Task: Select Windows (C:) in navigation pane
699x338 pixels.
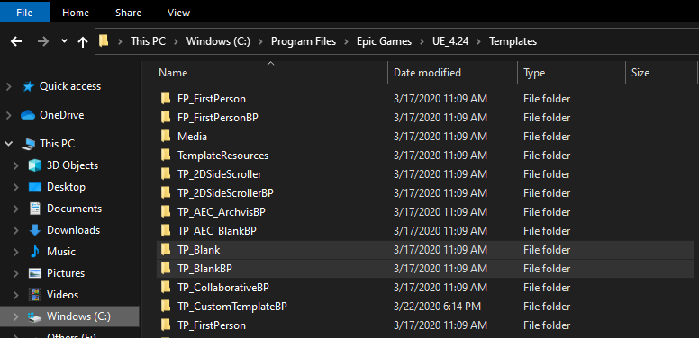Action: [69, 316]
